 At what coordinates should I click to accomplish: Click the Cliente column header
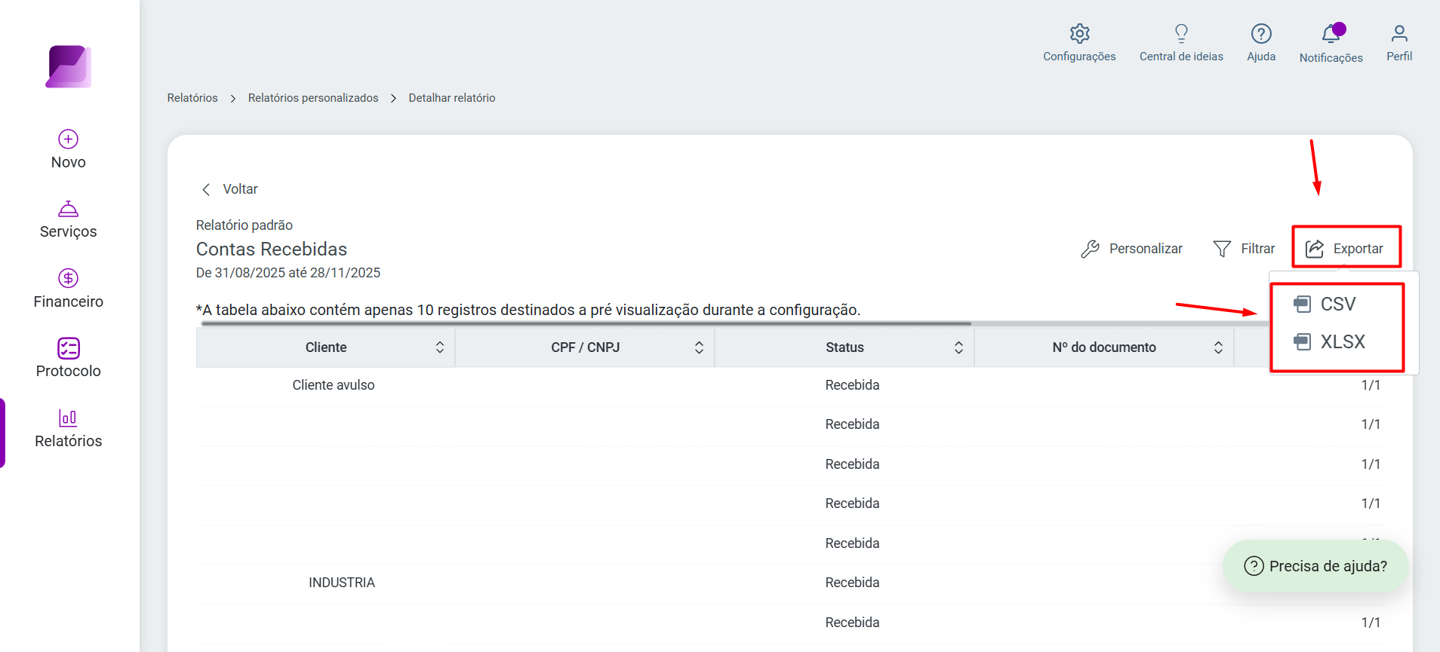pyautogui.click(x=326, y=347)
